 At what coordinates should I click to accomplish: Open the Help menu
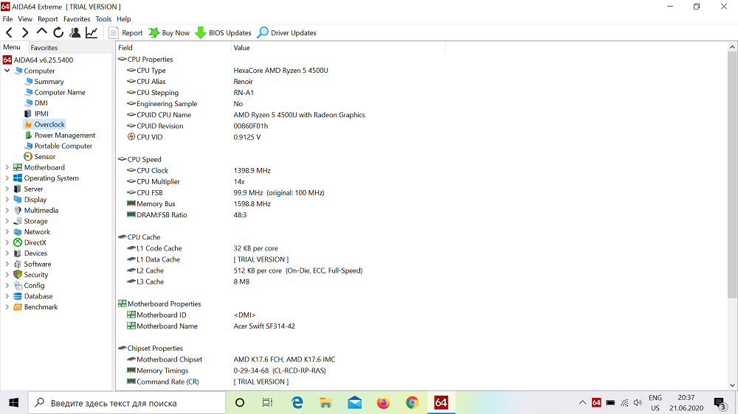pos(124,19)
